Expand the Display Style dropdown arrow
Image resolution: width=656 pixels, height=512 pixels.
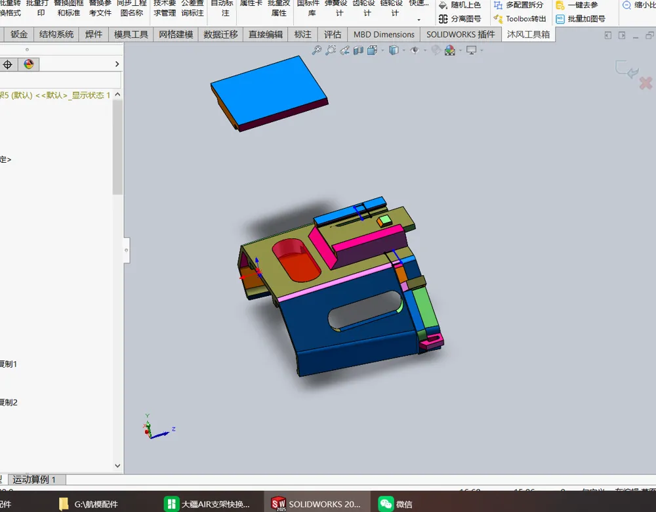(x=403, y=51)
